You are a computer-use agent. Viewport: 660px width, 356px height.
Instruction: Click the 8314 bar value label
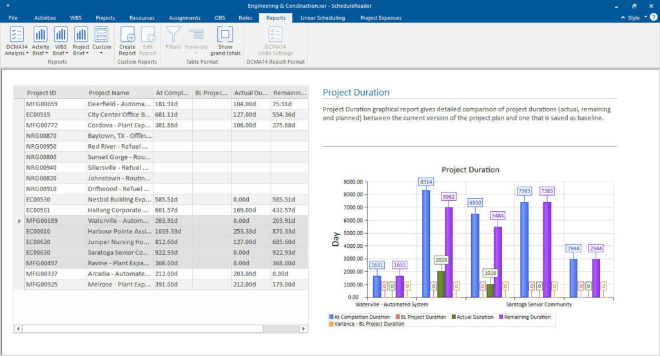(x=426, y=182)
